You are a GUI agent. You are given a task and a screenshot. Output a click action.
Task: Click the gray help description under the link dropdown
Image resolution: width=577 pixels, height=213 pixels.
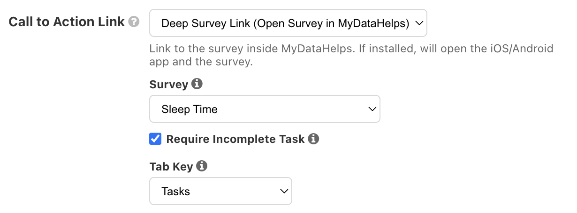pos(351,49)
